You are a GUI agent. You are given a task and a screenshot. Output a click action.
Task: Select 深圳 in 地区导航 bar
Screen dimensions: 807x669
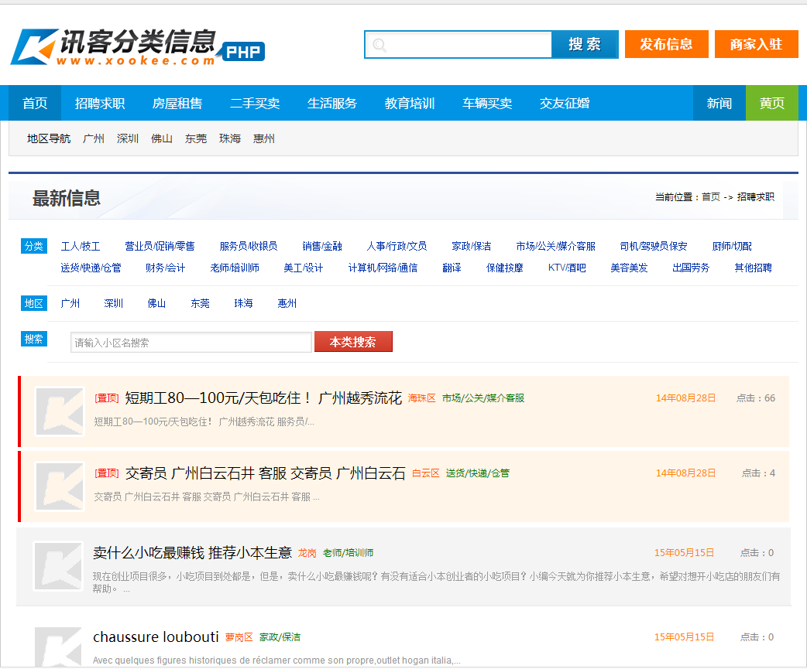128,138
